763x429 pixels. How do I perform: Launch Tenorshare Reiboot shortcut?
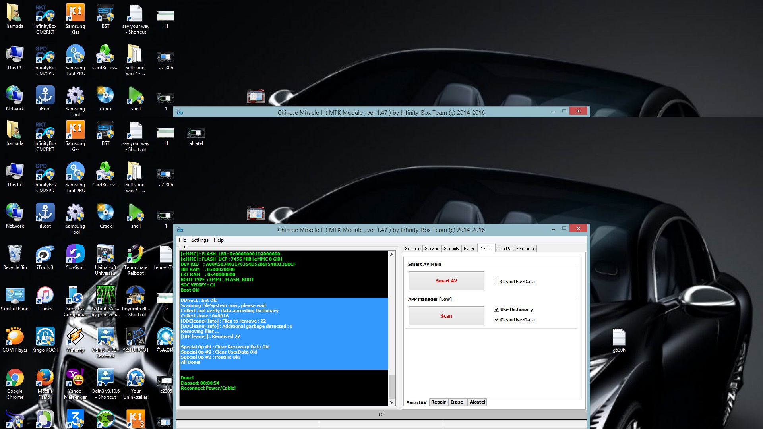(x=136, y=260)
